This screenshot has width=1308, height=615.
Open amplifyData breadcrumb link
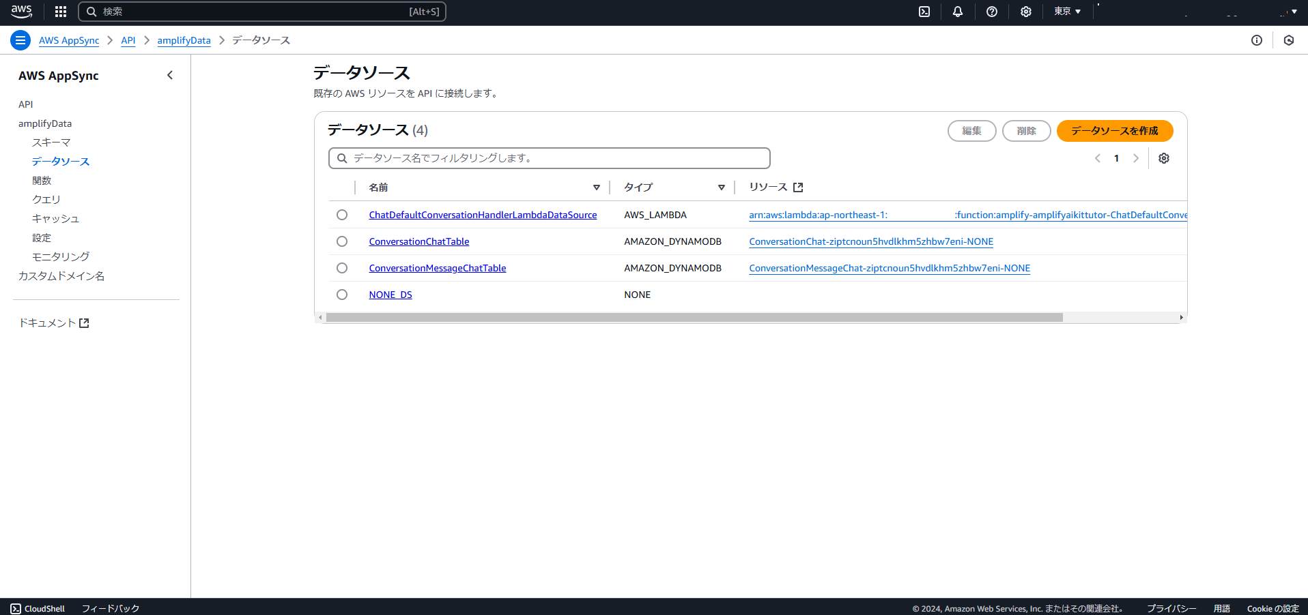coord(184,40)
